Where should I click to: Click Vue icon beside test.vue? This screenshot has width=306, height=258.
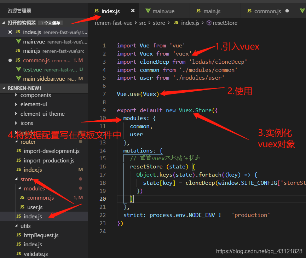(18, 69)
